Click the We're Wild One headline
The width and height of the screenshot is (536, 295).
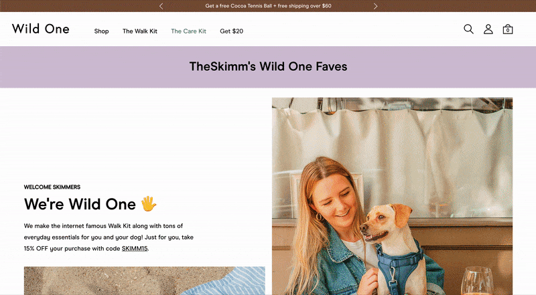point(80,204)
